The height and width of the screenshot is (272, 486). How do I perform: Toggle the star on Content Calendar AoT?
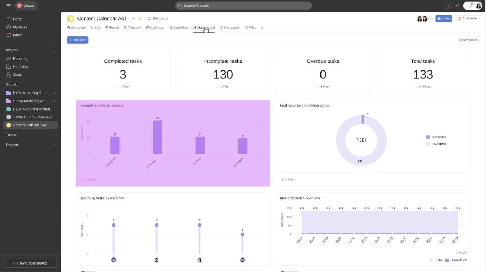coord(140,18)
